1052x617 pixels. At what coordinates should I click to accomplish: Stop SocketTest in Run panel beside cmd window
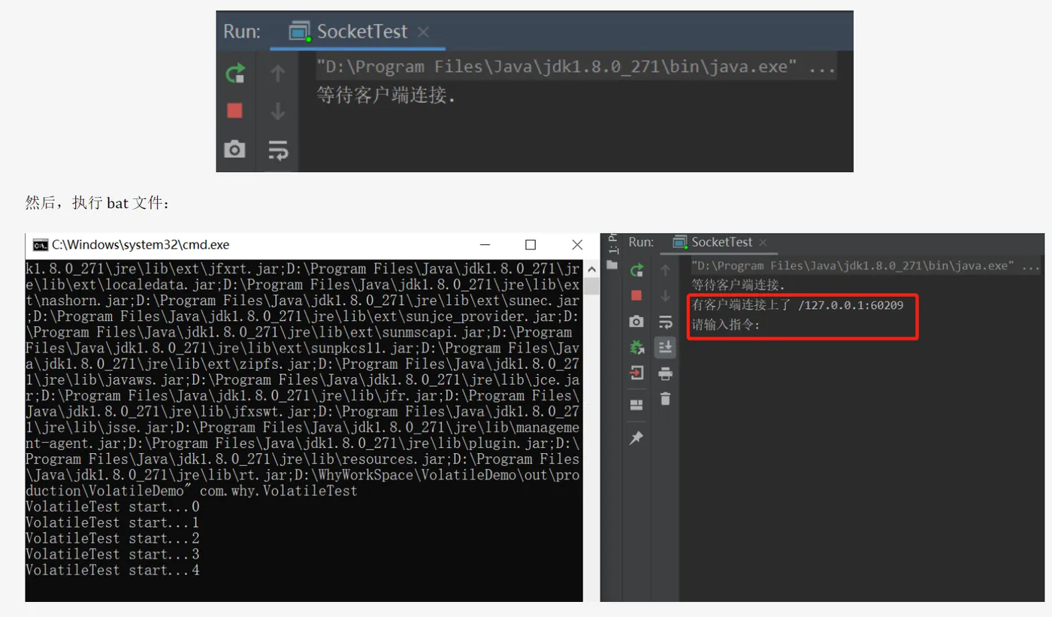point(636,296)
